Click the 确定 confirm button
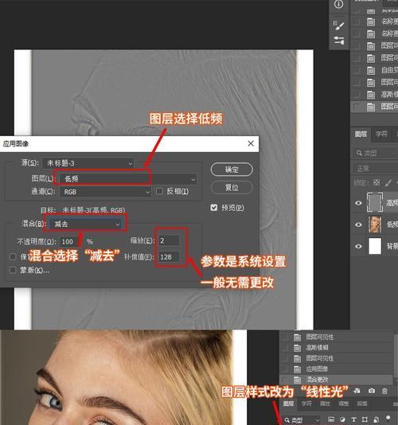The width and height of the screenshot is (398, 425). [232, 170]
